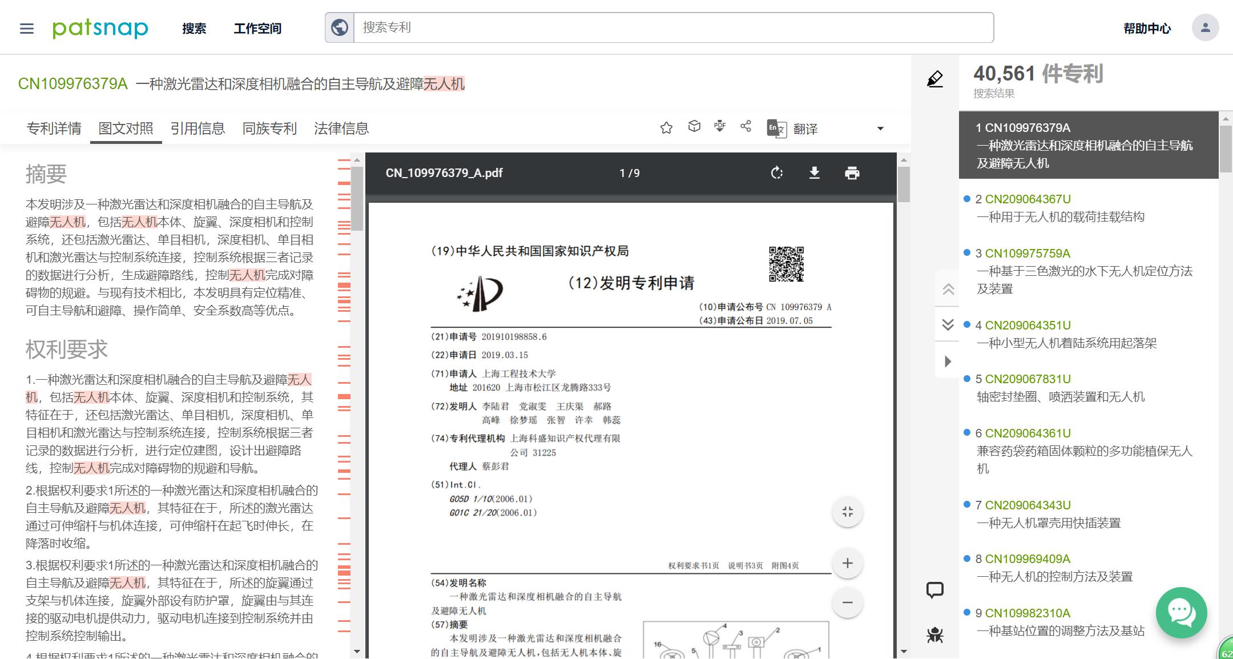Open the comment bubble icon
This screenshot has width=1233, height=659.
pyautogui.click(x=934, y=590)
